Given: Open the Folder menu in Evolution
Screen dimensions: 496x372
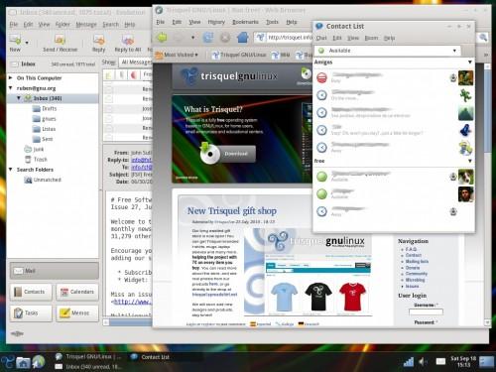Looking at the screenshot, I should click(62, 25).
